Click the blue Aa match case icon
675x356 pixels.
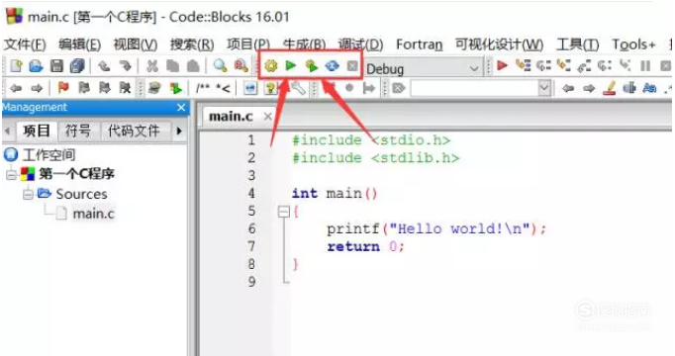(x=649, y=88)
